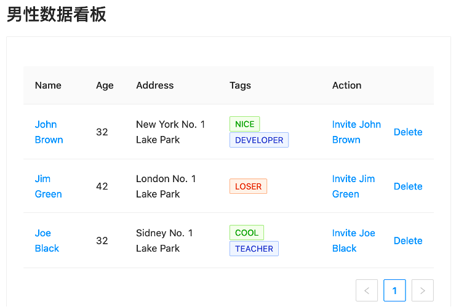Click Invite Joe Black action
Viewport: 456px width, 307px height.
coord(353,241)
